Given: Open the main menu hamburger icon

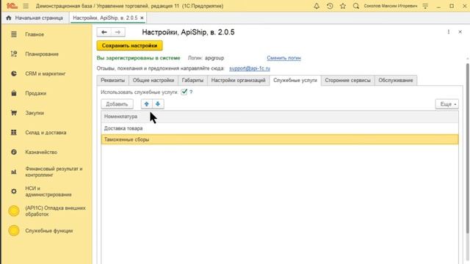Looking at the screenshot, I should pyautogui.click(x=26, y=6).
